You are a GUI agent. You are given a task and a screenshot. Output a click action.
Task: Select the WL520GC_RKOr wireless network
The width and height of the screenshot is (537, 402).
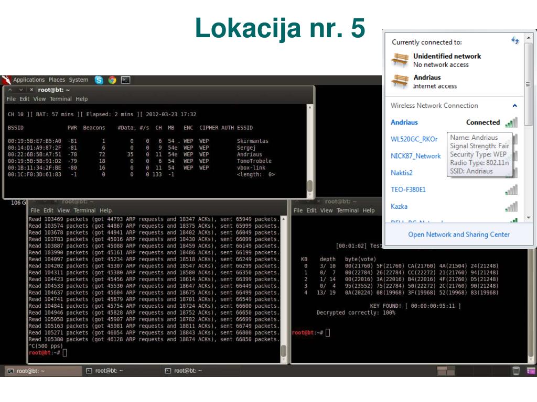point(414,139)
